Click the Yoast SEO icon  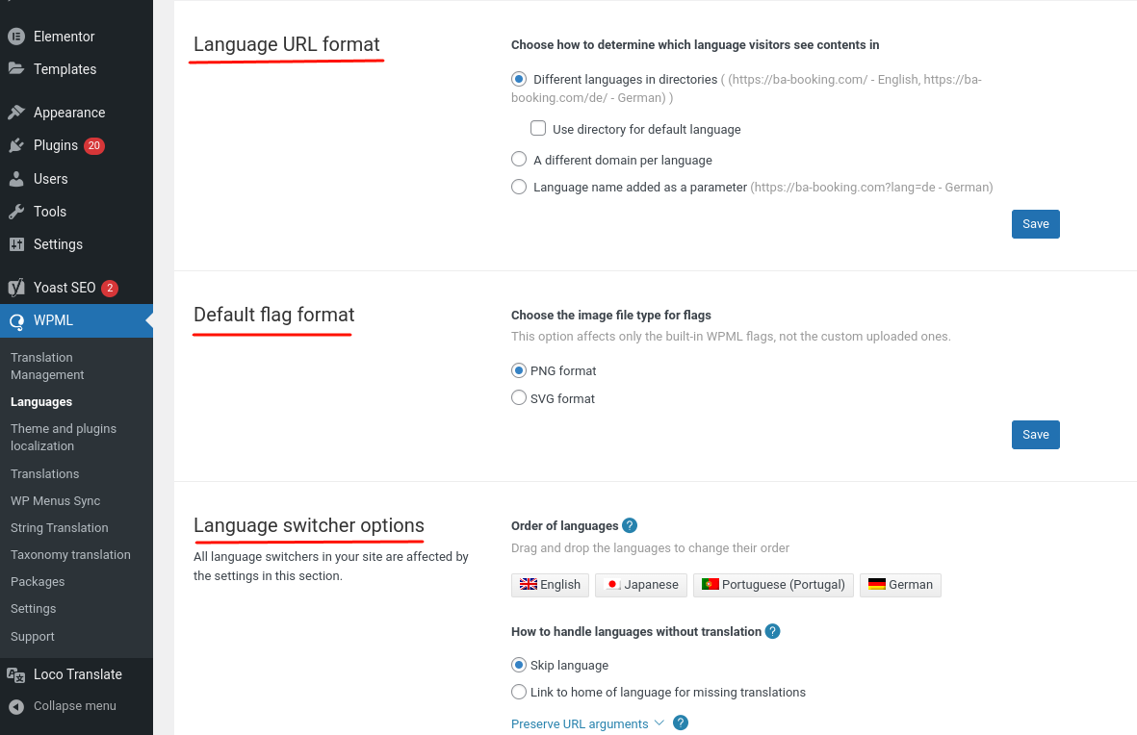(x=15, y=288)
